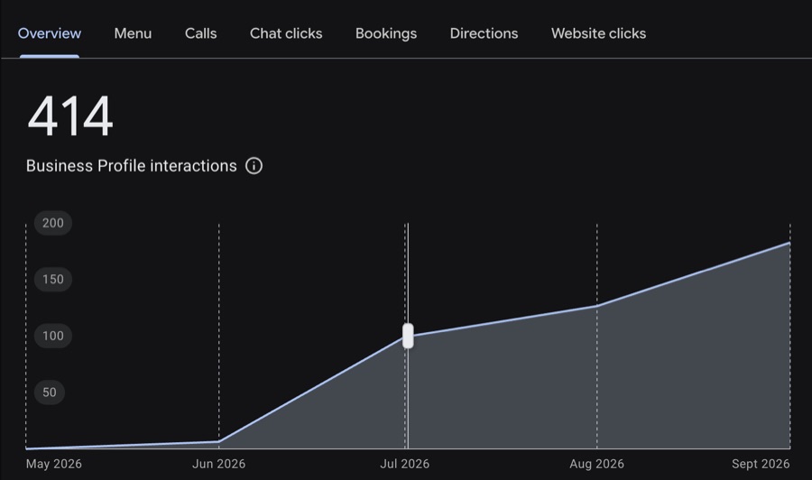Open the Website clicks tab

[599, 33]
